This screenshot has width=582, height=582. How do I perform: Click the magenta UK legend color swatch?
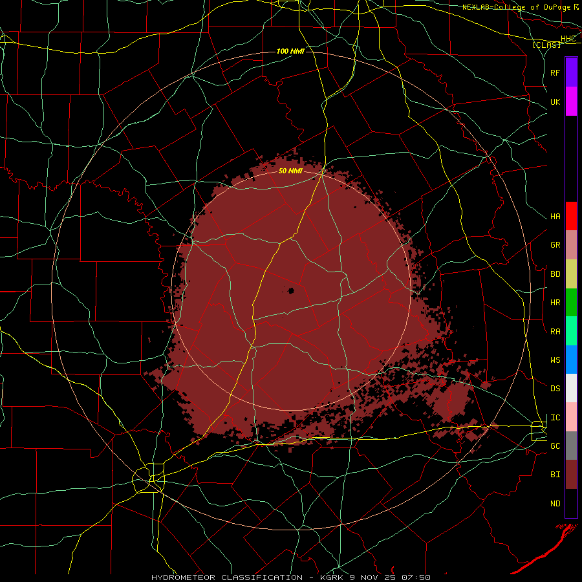[x=571, y=102]
